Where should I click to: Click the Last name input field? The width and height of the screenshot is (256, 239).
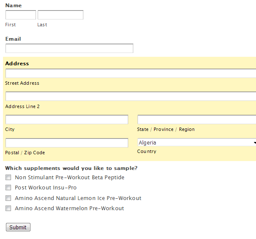coord(61,15)
